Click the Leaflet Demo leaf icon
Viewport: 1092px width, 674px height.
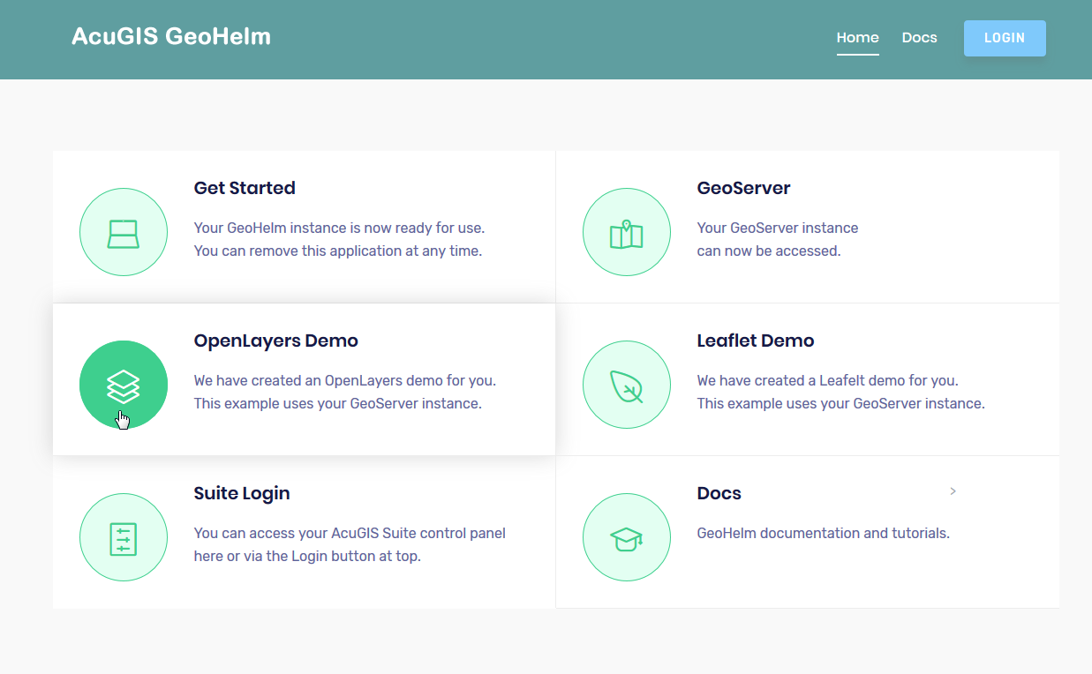[627, 385]
